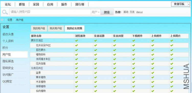Click hot search link discuz

tap(139, 12)
